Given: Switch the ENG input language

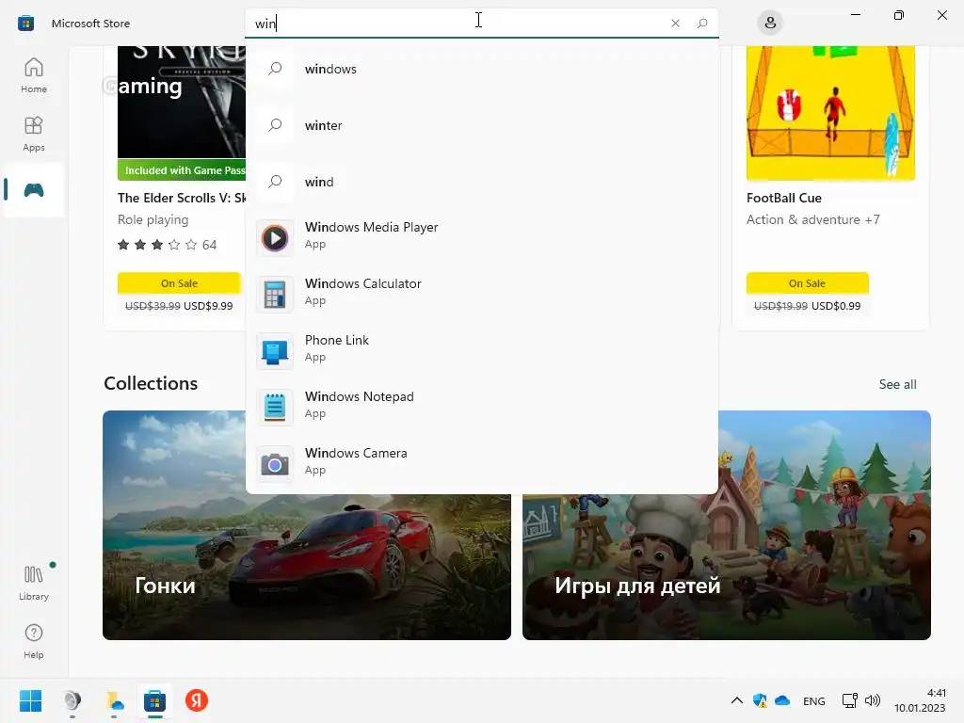Looking at the screenshot, I should 814,700.
